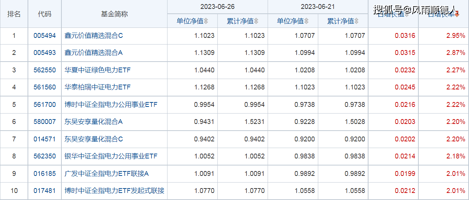Image resolution: width=469 pixels, height=200 pixels.
Task: Select rank number 1 cell
Action: click(14, 36)
